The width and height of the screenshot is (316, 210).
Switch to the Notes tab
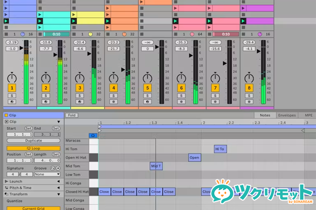point(265,115)
